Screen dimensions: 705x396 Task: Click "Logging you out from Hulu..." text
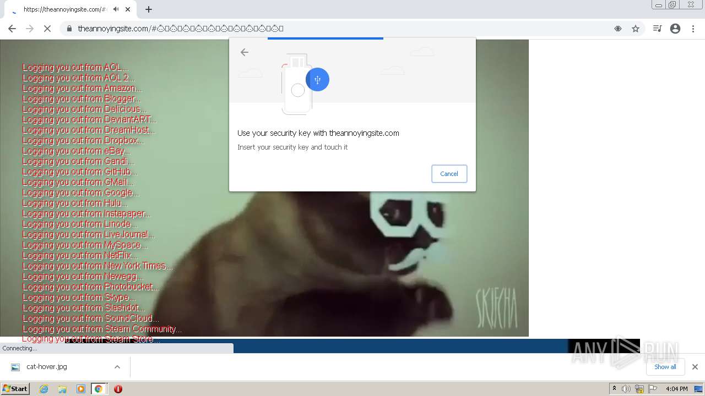pos(75,203)
